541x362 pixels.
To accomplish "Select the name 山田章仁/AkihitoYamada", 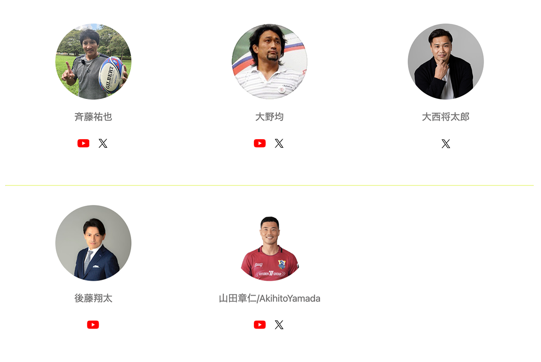I will point(270,299).
